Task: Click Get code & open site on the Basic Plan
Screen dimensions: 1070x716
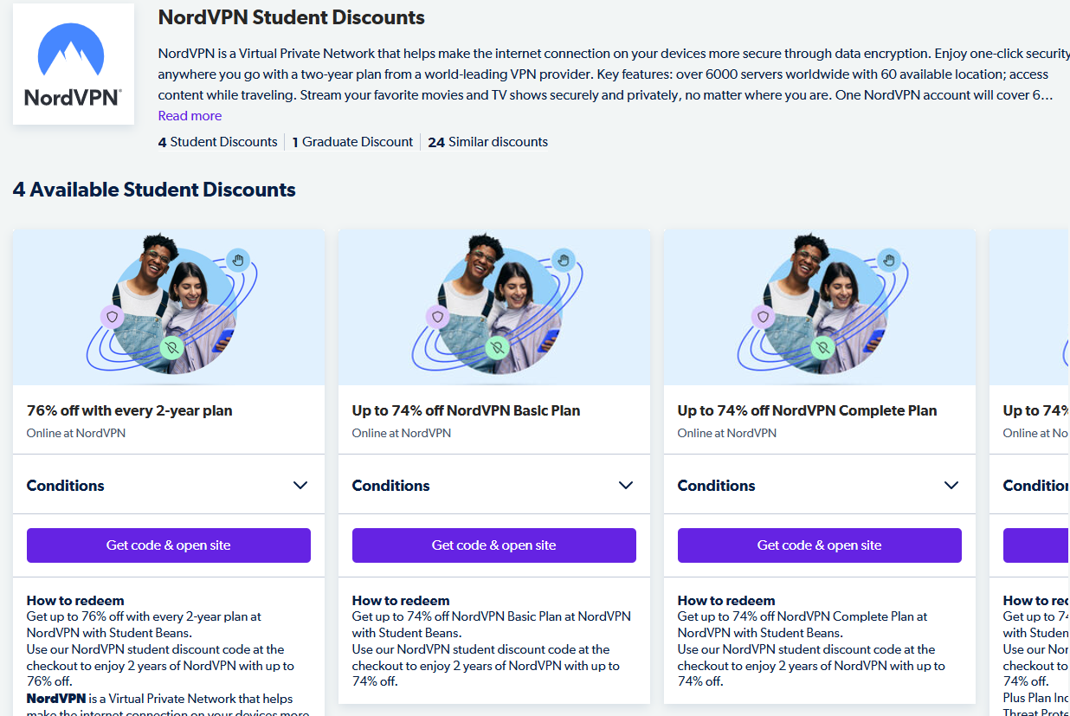Action: pos(493,545)
